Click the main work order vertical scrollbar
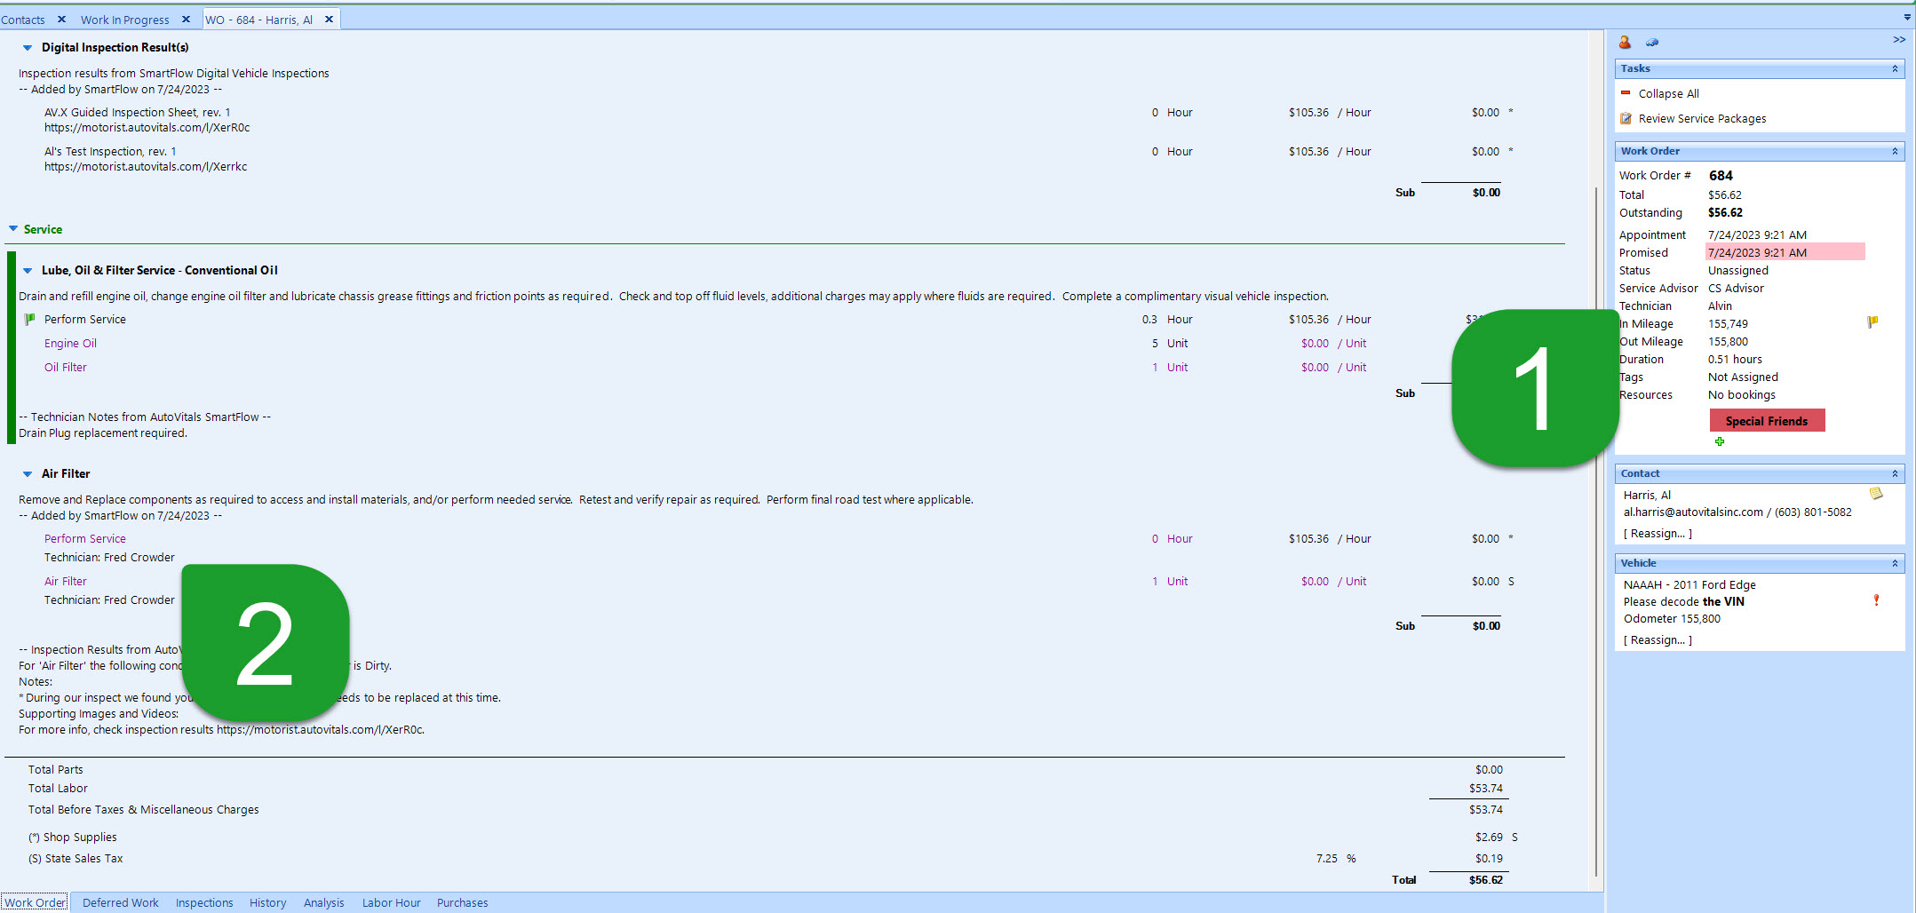Image resolution: width=1916 pixels, height=913 pixels. [x=1596, y=533]
